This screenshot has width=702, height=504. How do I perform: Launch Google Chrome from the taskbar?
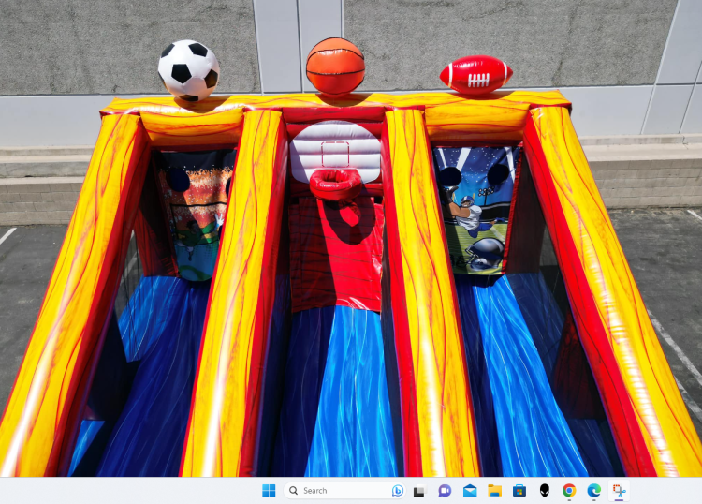(569, 490)
